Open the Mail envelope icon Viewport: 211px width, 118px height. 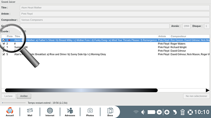30,112
